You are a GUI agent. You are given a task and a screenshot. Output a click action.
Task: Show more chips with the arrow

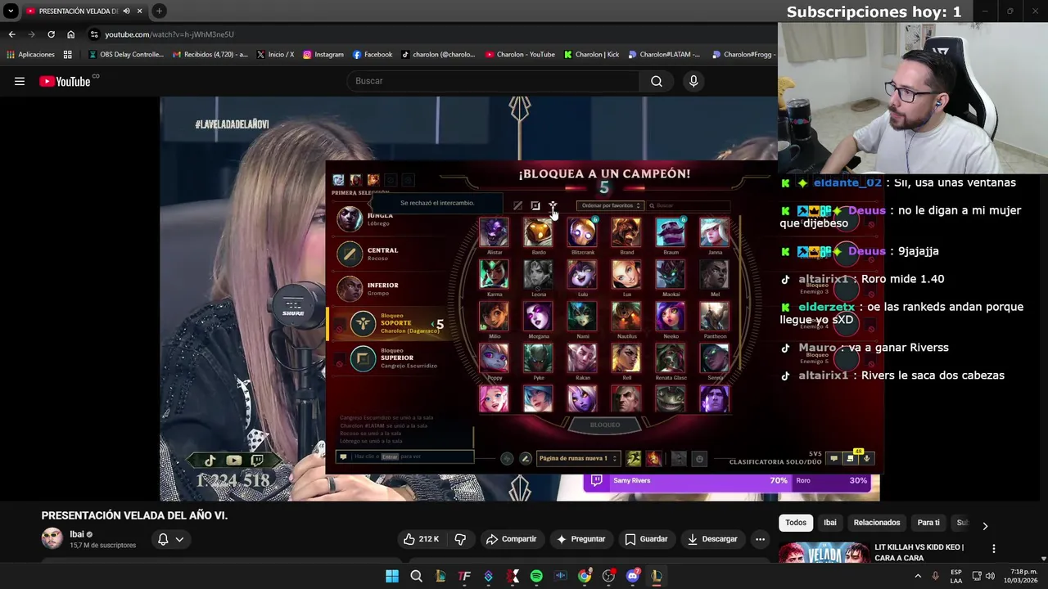click(x=985, y=526)
